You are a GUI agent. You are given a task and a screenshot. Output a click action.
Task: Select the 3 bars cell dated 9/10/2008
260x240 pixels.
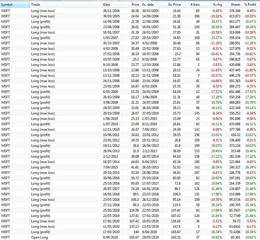tap(199, 65)
